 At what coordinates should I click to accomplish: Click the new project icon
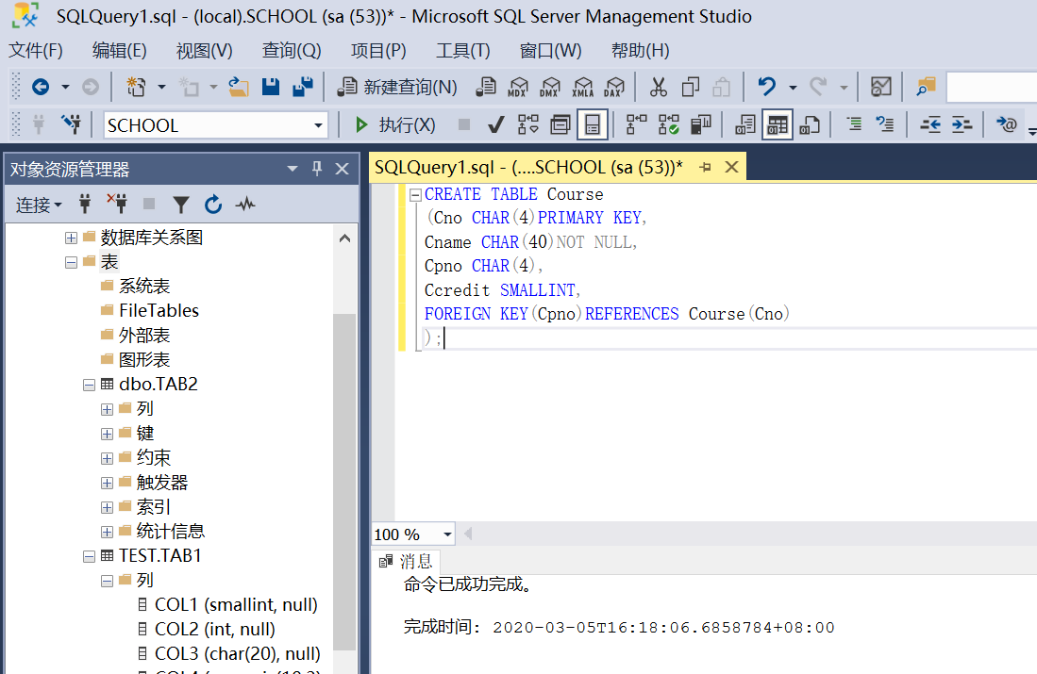pyautogui.click(x=137, y=87)
